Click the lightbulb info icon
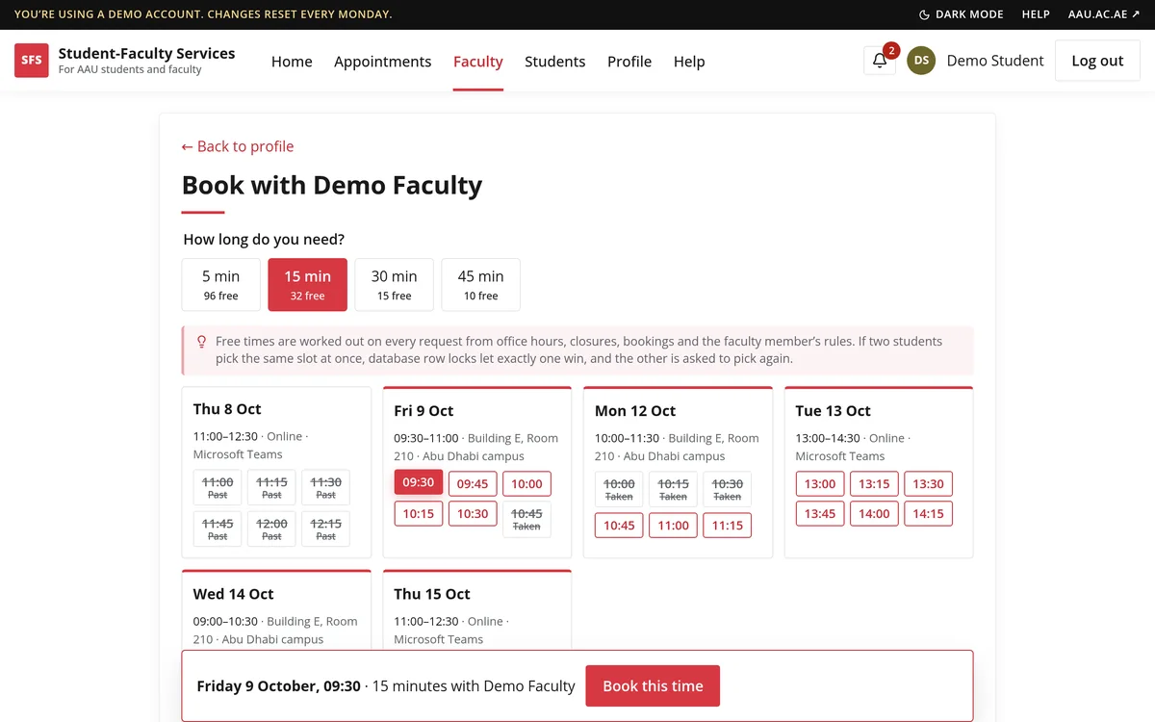The height and width of the screenshot is (722, 1155). click(x=202, y=342)
